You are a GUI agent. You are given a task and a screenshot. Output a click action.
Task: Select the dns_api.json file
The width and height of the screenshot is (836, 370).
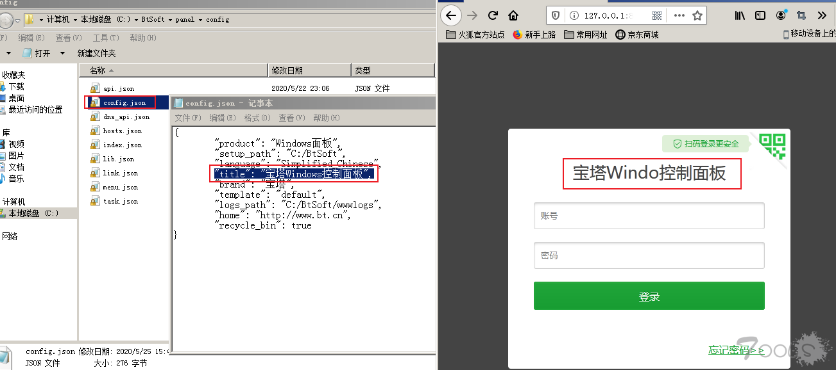point(120,117)
